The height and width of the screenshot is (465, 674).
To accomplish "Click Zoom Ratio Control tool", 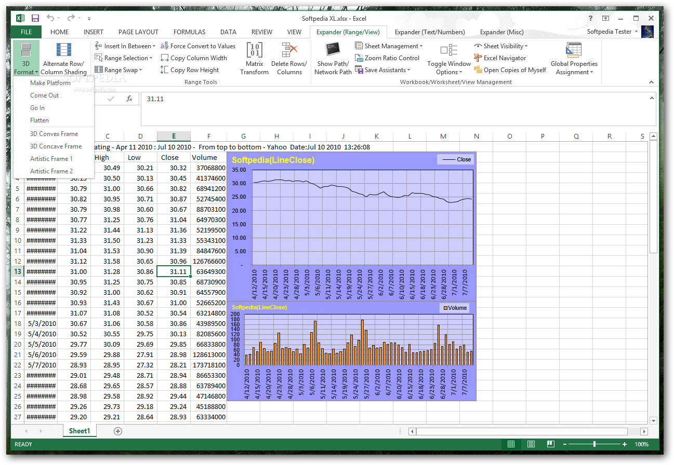I will click(x=387, y=58).
